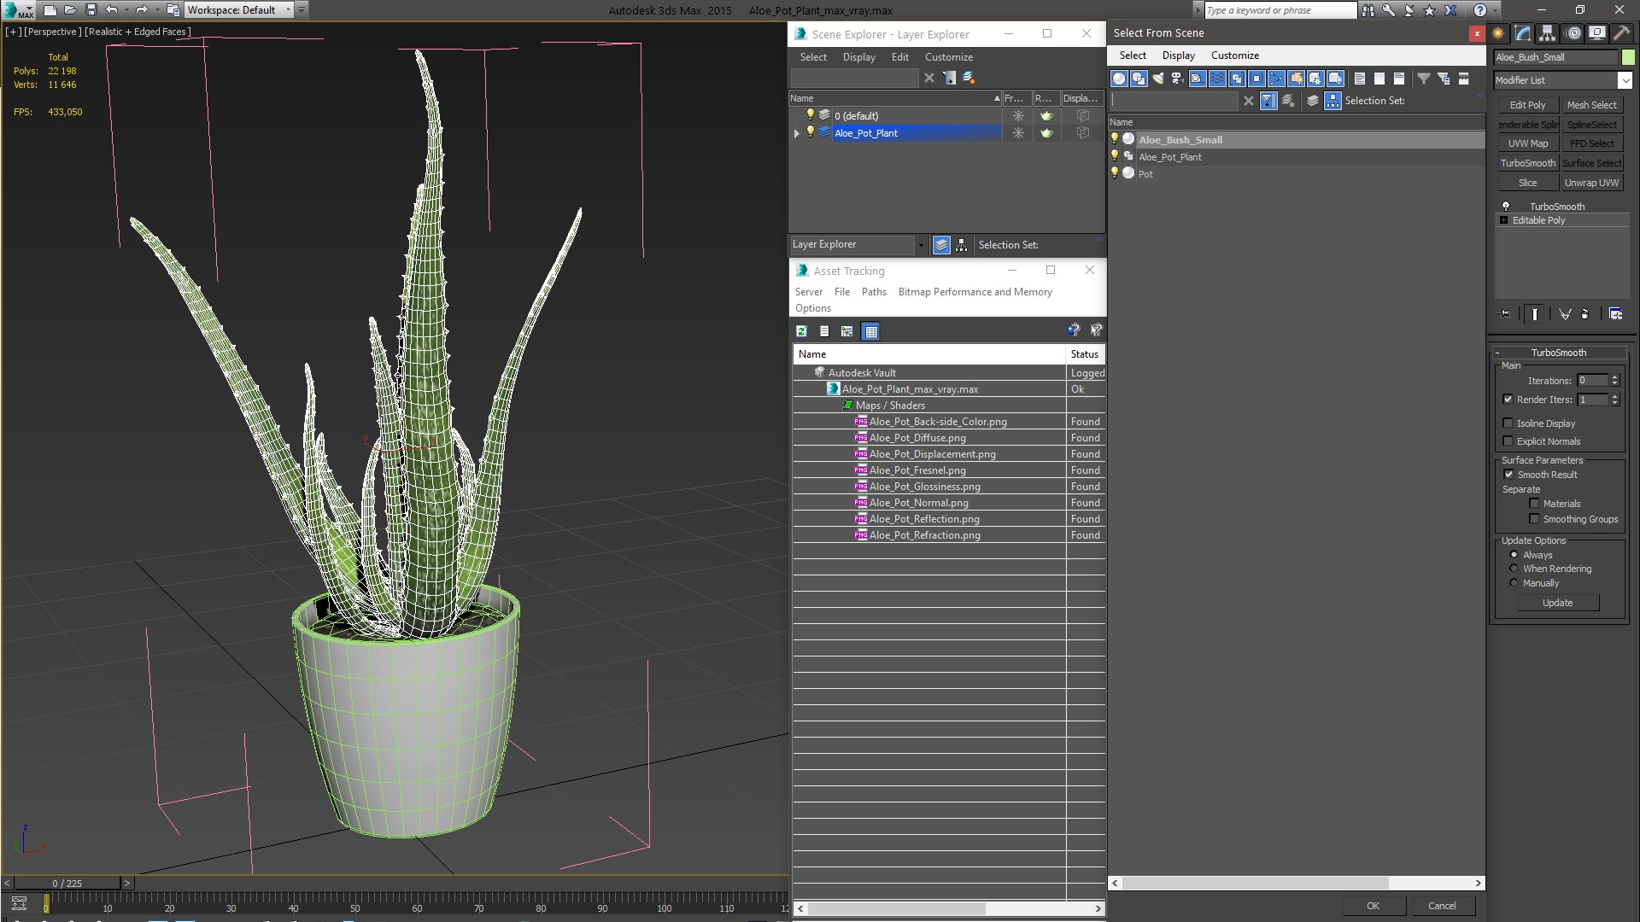Click Remove Modifier trash icon below stack
The height and width of the screenshot is (922, 1640).
click(1585, 314)
